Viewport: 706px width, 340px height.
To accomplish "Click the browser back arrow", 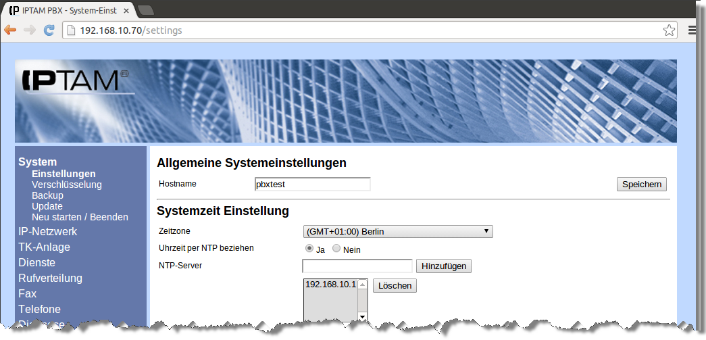I will 10,30.
